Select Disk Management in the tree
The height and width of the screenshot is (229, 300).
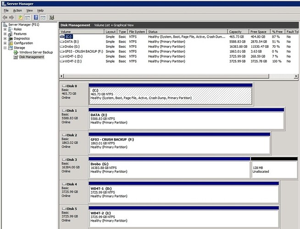coord(32,57)
